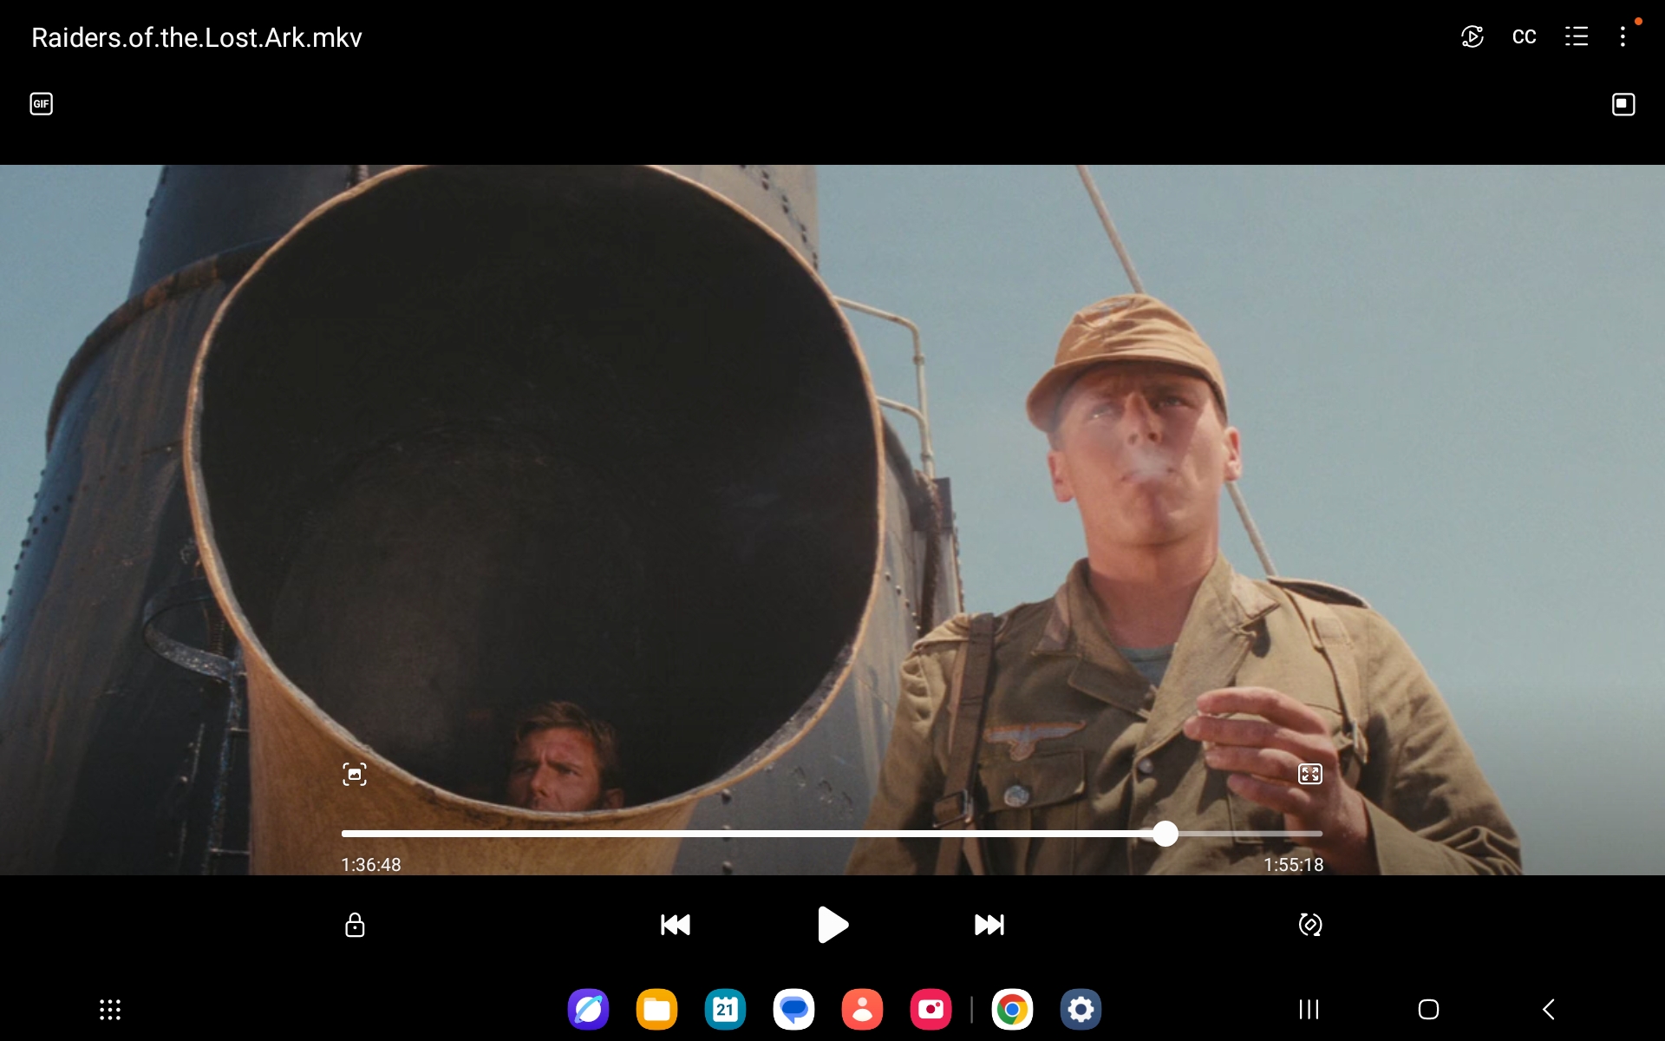Open My Files from the taskbar
Image resolution: width=1665 pixels, height=1041 pixels.
[656, 1010]
